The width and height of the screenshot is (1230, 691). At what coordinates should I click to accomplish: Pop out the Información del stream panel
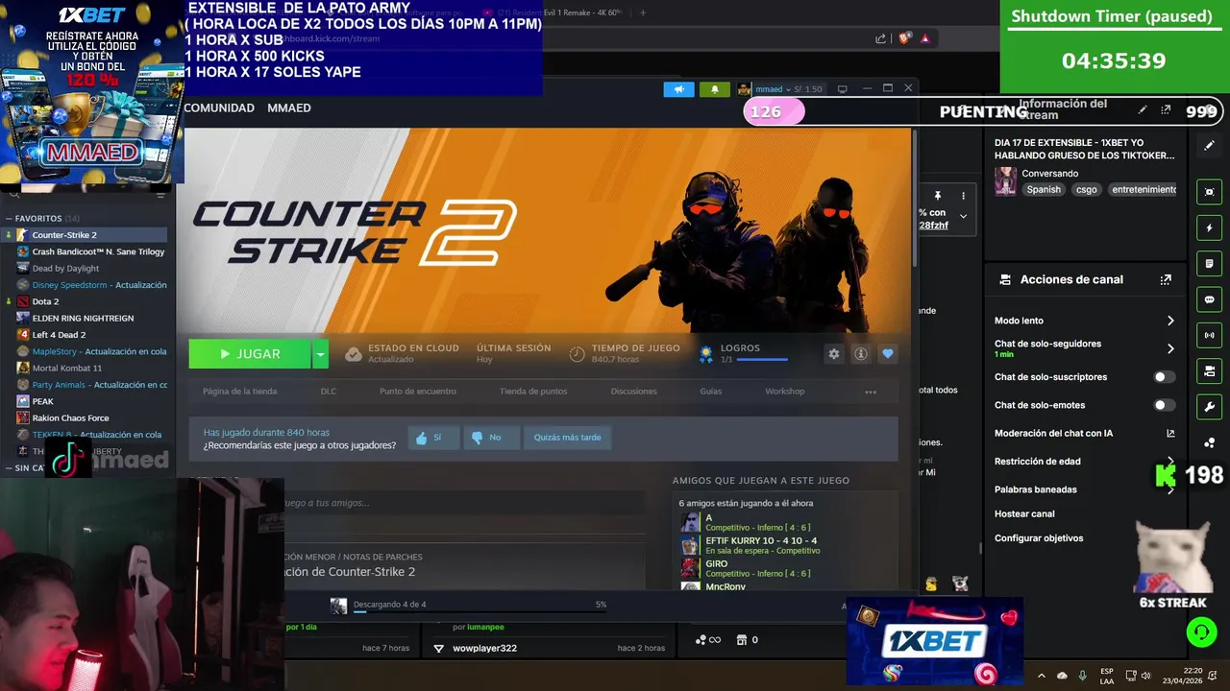(1166, 110)
